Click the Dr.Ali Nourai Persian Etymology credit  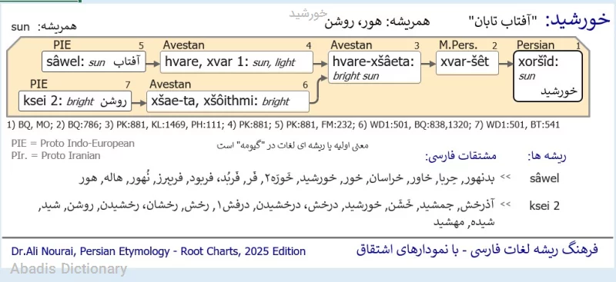(x=159, y=251)
